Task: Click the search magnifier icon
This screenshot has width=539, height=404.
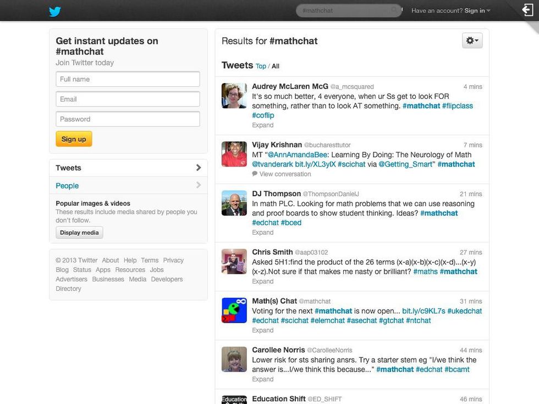Action: [x=394, y=10]
